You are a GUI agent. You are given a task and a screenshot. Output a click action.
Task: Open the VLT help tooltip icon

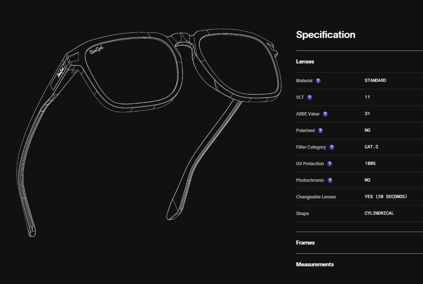click(309, 97)
